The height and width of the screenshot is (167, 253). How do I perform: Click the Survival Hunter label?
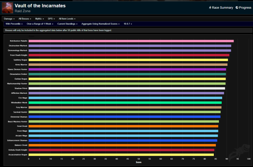click(20, 112)
